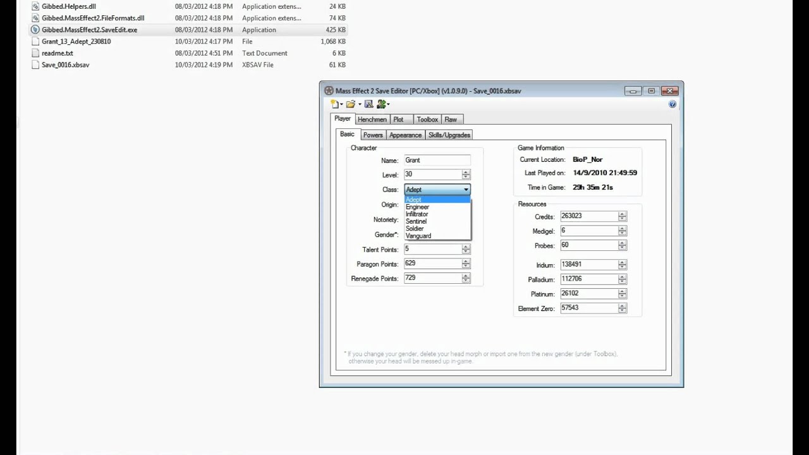The height and width of the screenshot is (455, 809).
Task: Click the Gibbed.MassEffect2.FileFormats.dll icon
Action: pyautogui.click(x=35, y=18)
